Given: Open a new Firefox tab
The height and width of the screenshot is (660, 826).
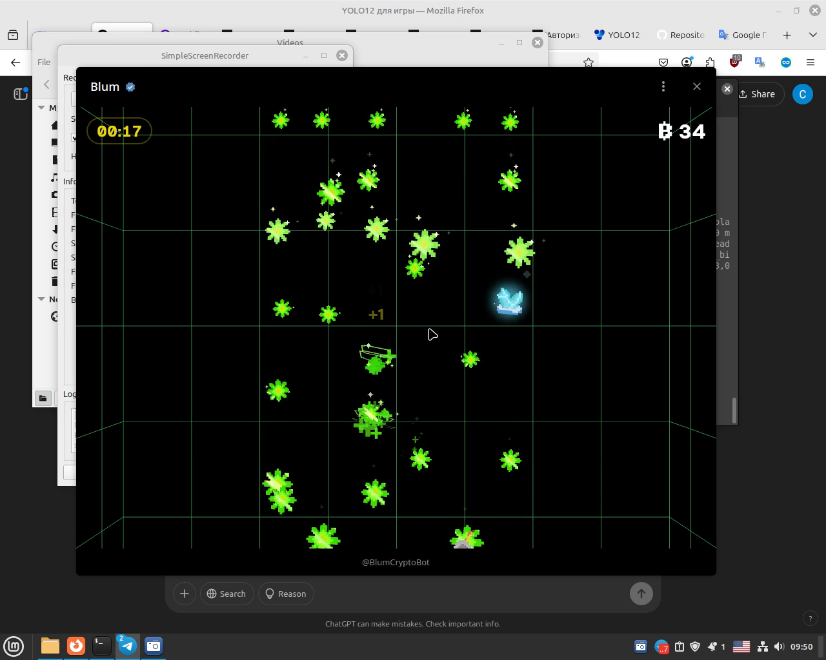Looking at the screenshot, I should 787,35.
